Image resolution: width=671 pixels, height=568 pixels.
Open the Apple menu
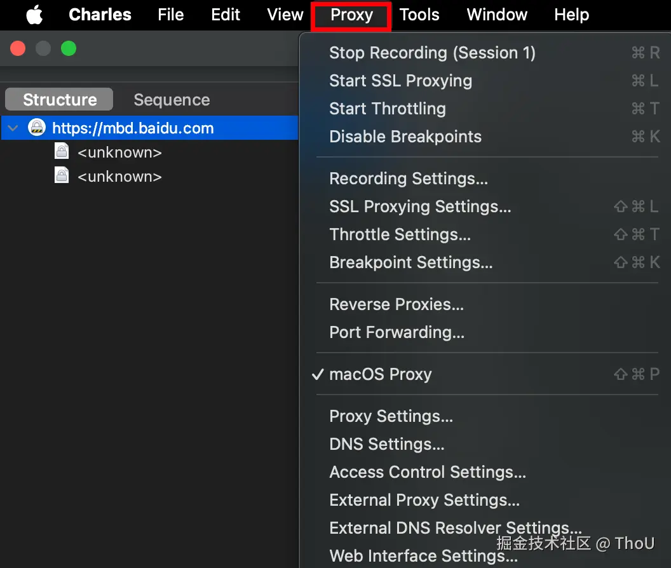click(x=34, y=15)
